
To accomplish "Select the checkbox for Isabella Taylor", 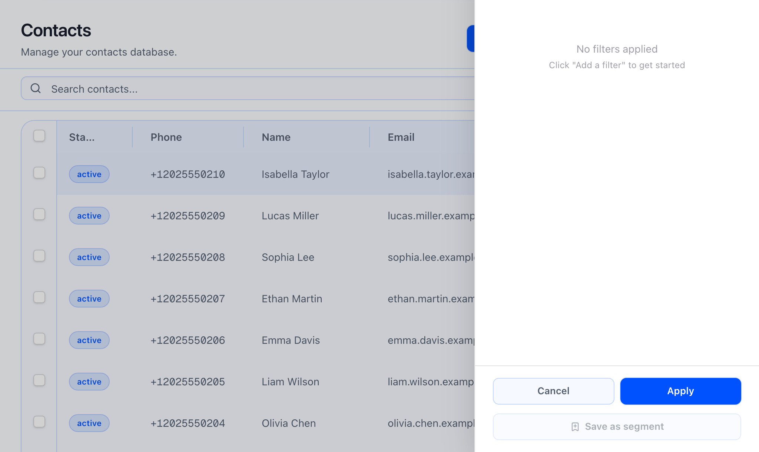I will point(39,173).
